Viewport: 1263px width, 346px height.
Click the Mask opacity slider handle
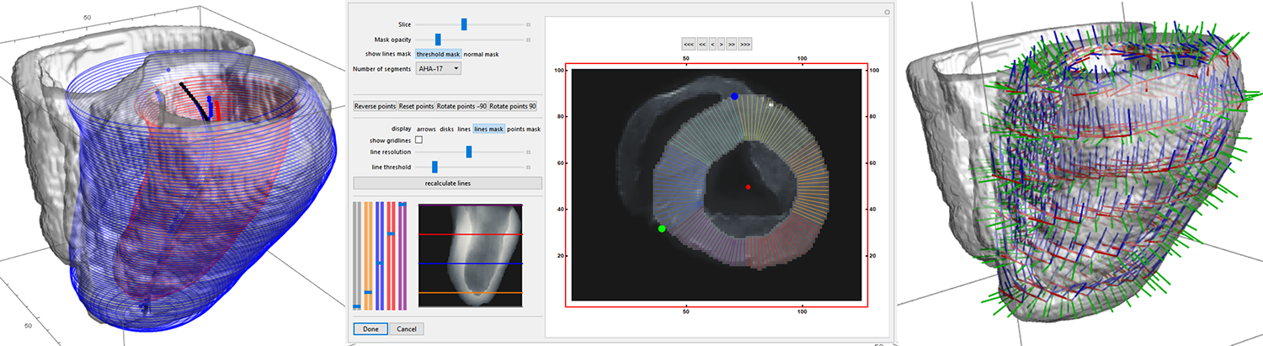coord(438,40)
